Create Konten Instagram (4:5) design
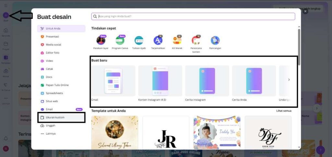The image size is (332, 157). (160, 81)
